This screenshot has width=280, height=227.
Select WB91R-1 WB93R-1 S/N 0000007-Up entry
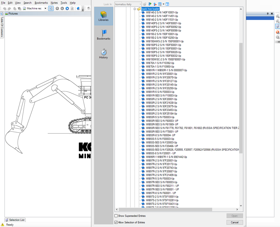(167, 70)
